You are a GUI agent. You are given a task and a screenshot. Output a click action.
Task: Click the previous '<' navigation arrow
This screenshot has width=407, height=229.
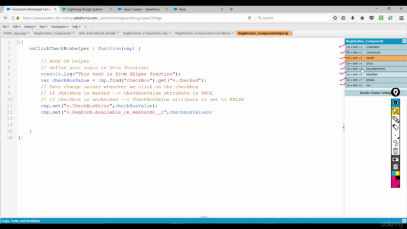pos(86,27)
